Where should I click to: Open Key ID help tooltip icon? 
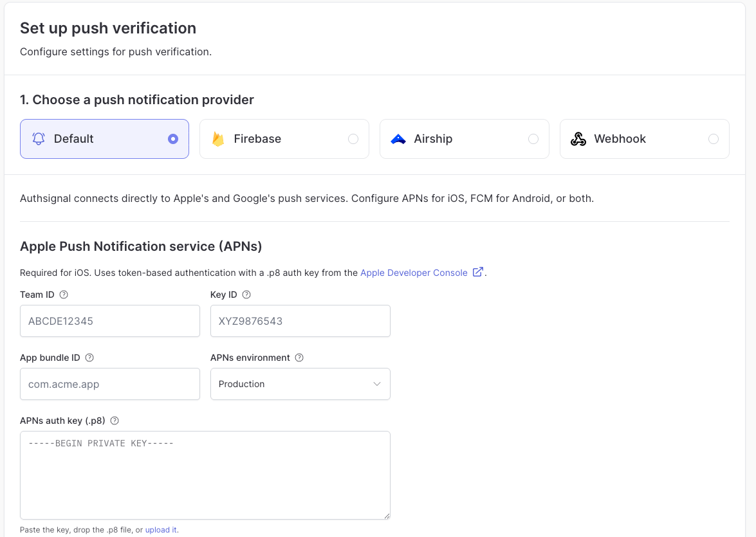tap(246, 295)
